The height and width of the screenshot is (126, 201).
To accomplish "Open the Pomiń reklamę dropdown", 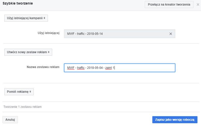I will tap(19, 92).
